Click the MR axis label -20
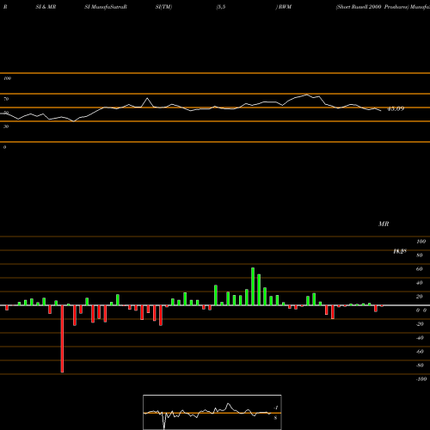Screen dimensions: 430x430 (420, 324)
